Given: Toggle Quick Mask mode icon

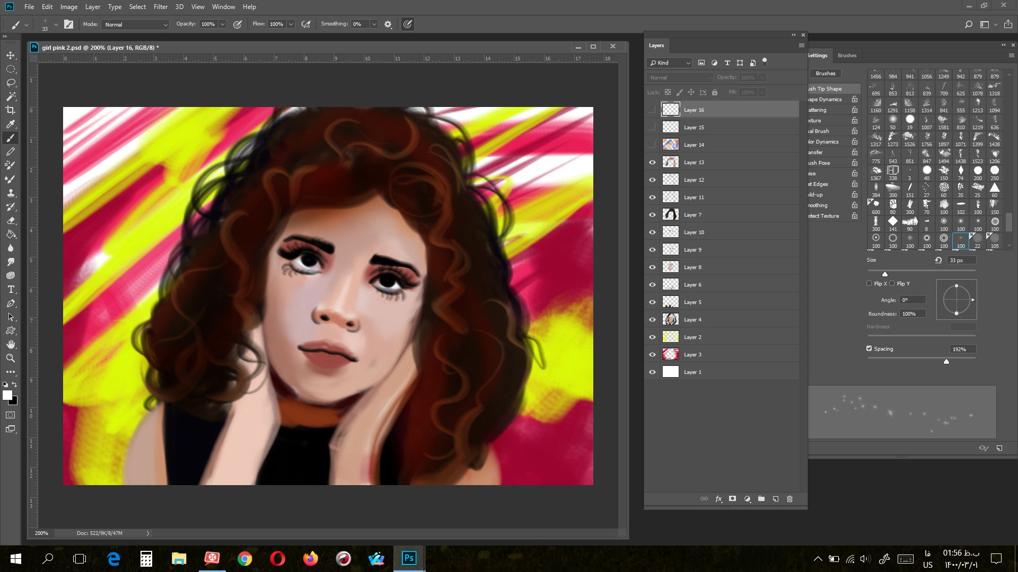Looking at the screenshot, I should tap(11, 415).
